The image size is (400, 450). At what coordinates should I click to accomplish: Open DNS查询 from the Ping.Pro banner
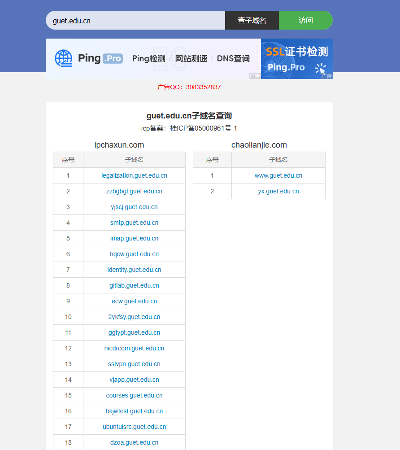point(232,58)
